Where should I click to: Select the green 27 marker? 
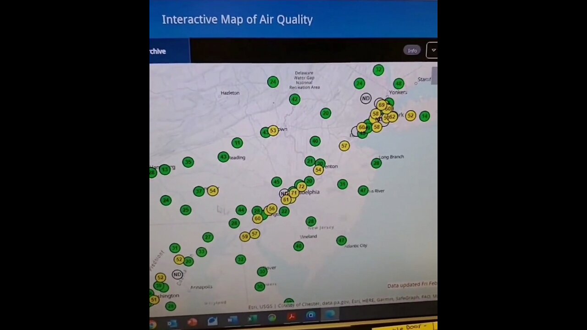tap(208, 237)
